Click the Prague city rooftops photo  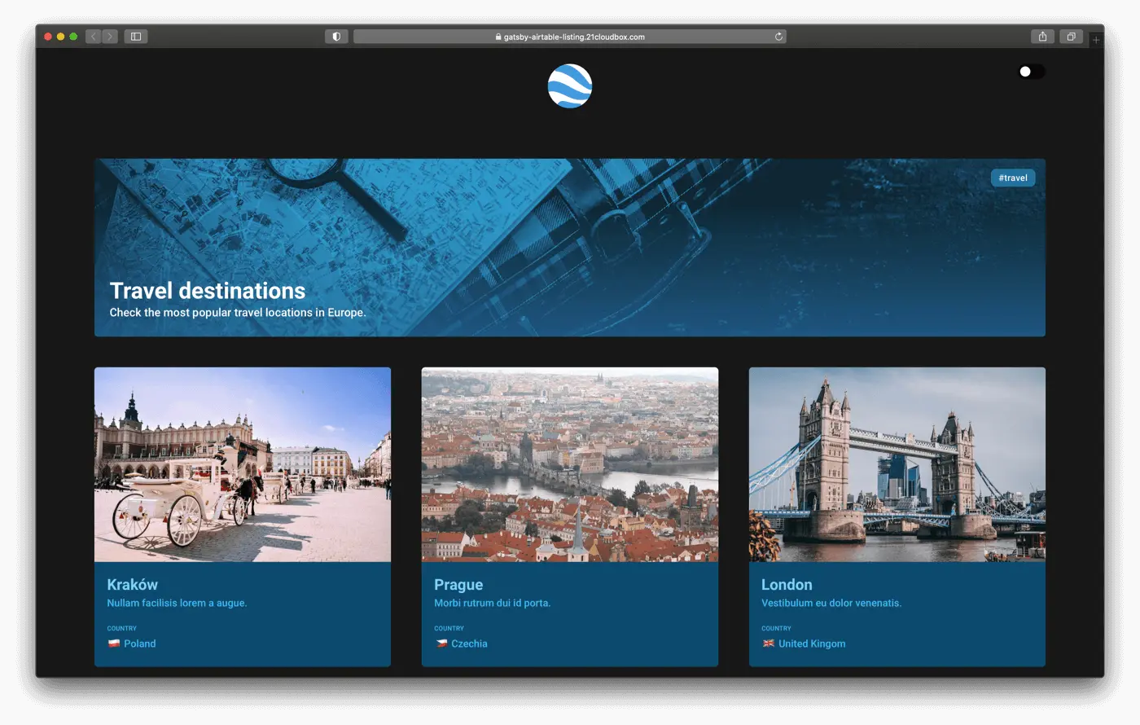pos(569,464)
